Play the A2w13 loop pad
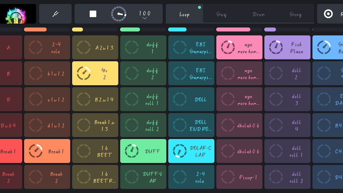The image size is (343, 193). tap(95, 47)
